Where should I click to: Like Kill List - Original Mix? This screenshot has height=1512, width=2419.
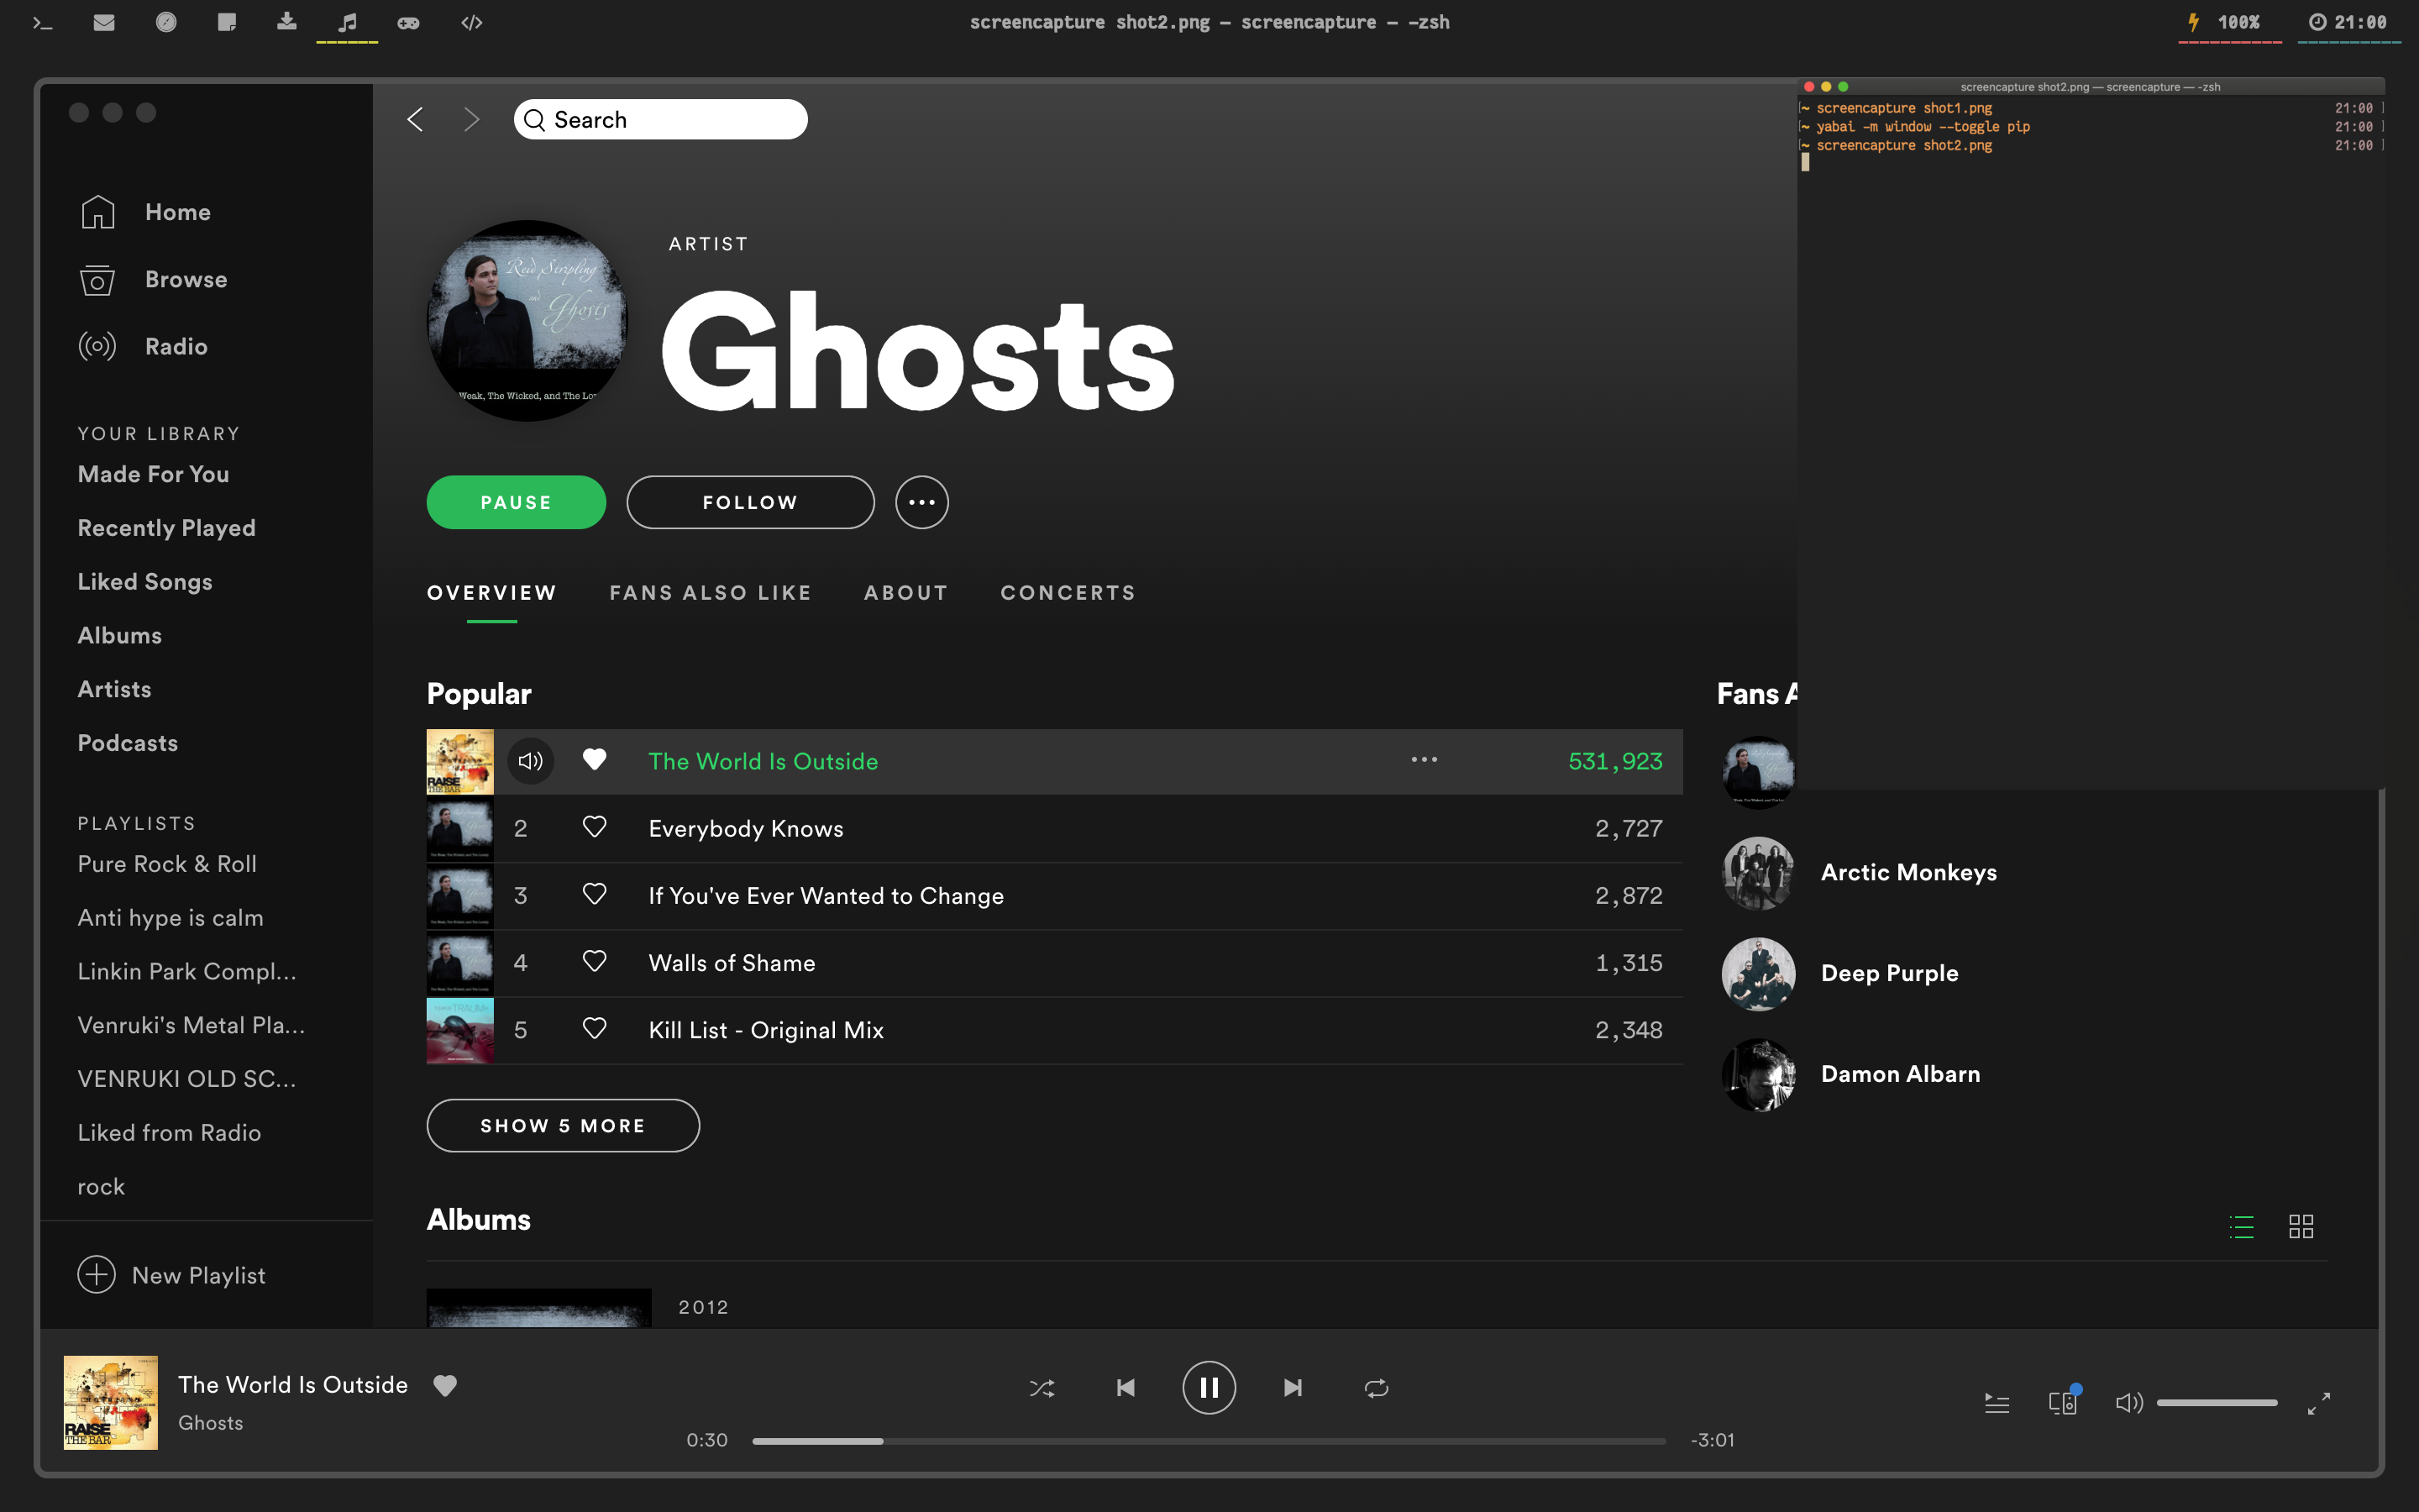595,1028
